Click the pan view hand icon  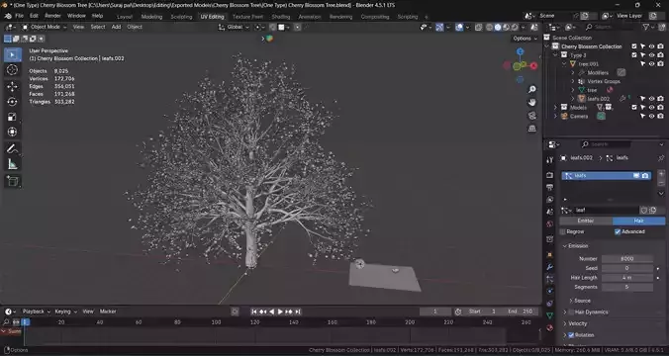tap(532, 102)
